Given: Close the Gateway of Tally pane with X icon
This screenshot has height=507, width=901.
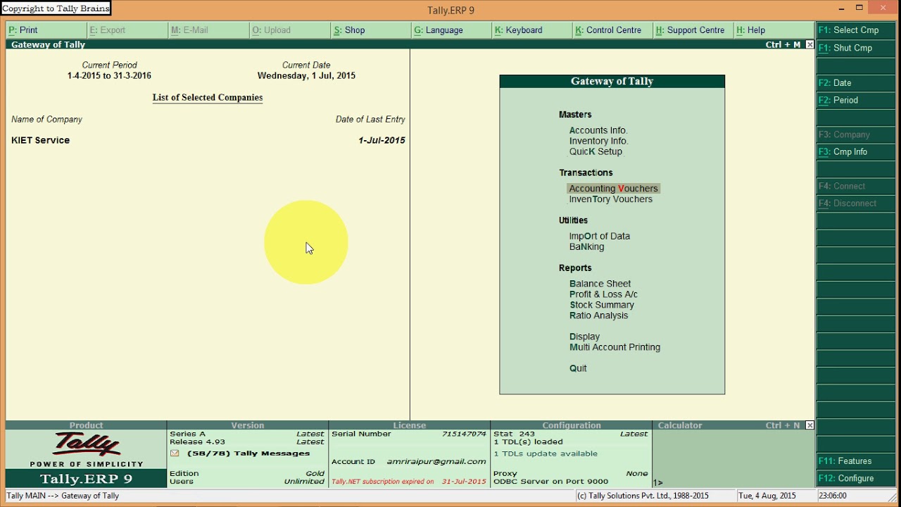Looking at the screenshot, I should [x=809, y=44].
